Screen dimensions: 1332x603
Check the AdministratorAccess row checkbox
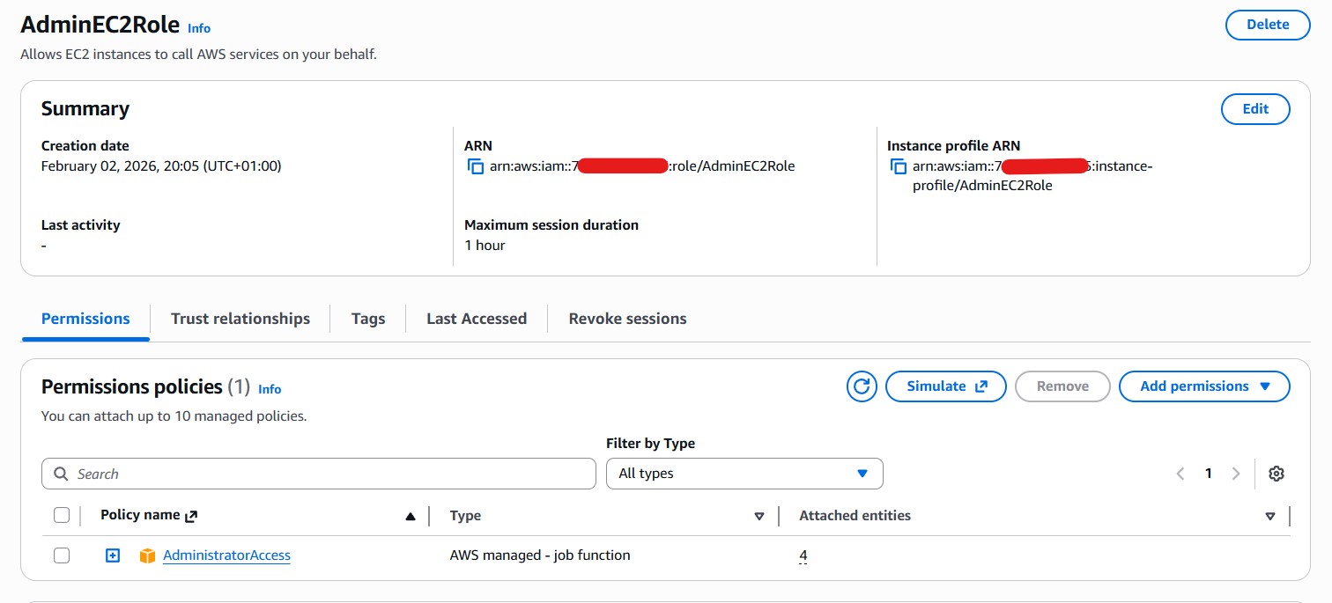[61, 555]
